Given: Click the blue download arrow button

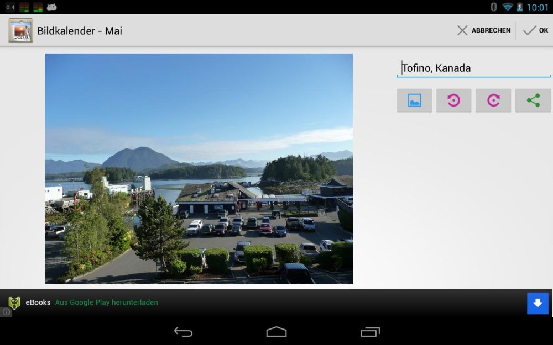Looking at the screenshot, I should pyautogui.click(x=538, y=303).
